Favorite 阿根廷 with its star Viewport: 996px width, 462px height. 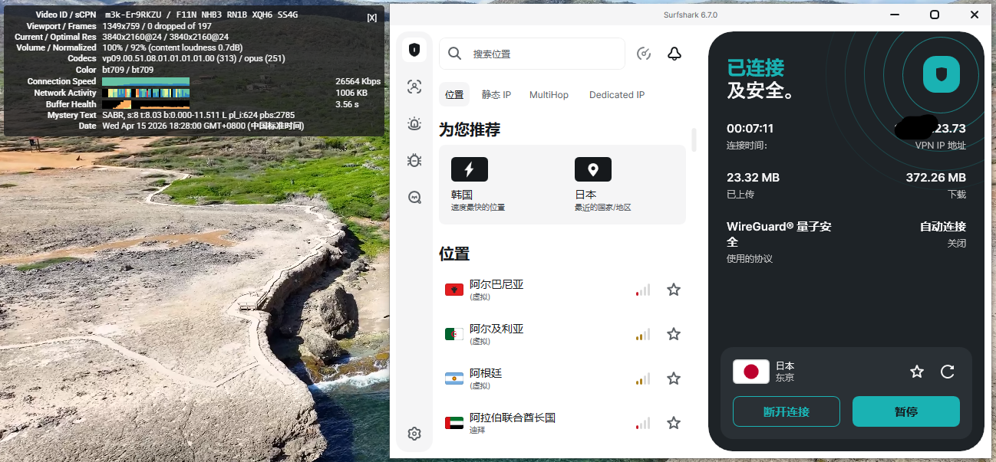pyautogui.click(x=674, y=378)
